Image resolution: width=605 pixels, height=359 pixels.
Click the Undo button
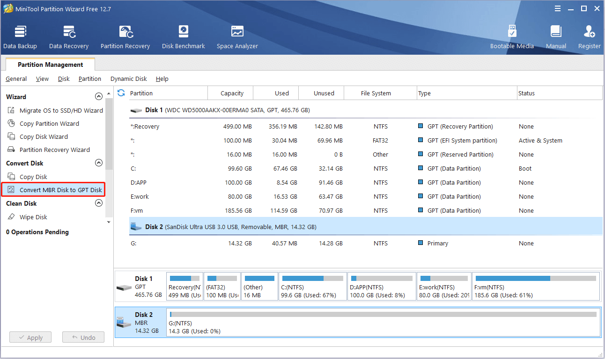pos(83,337)
